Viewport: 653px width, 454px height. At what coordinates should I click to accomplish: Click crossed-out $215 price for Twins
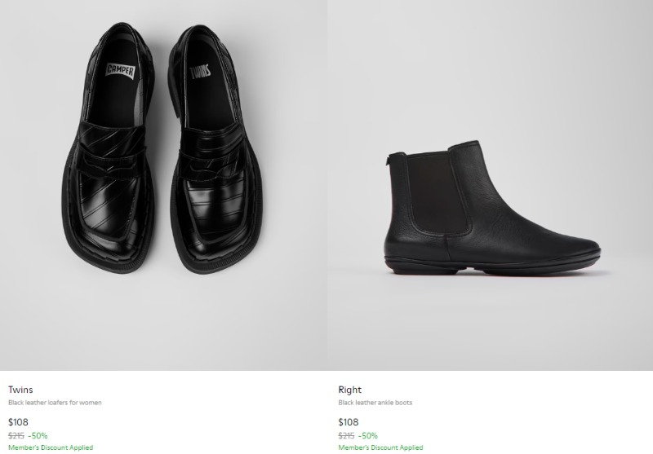click(16, 436)
